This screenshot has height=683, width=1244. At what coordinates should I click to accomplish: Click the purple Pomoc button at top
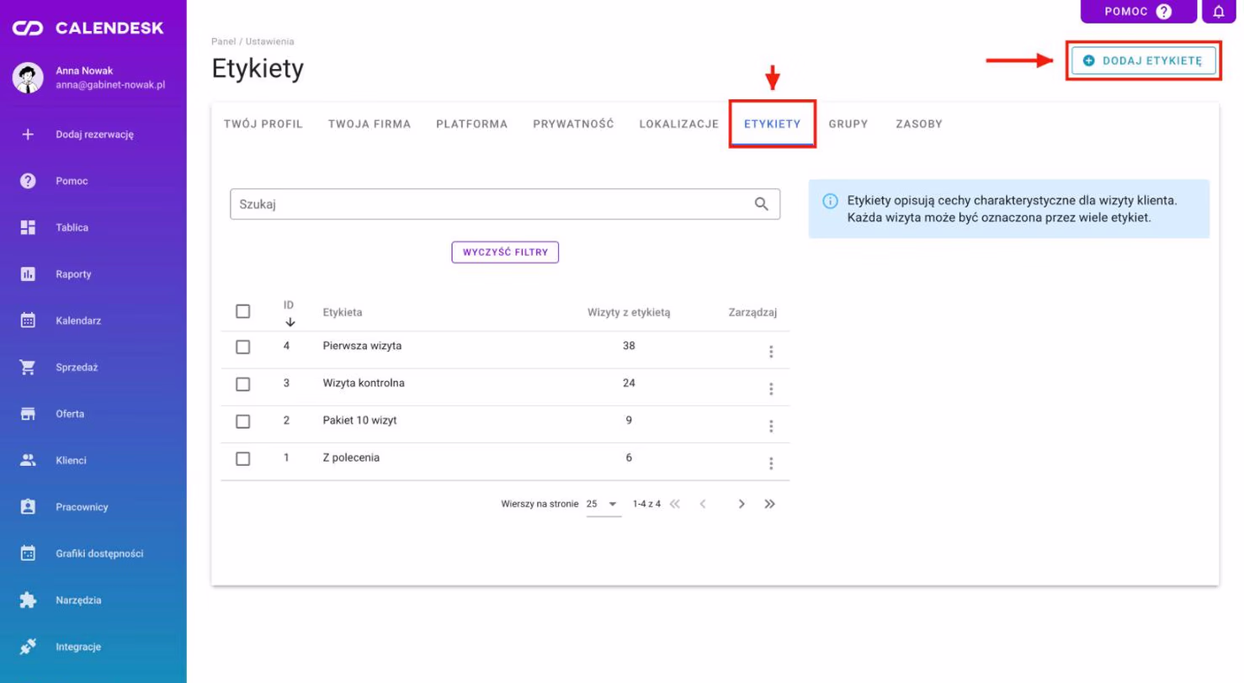click(x=1138, y=11)
